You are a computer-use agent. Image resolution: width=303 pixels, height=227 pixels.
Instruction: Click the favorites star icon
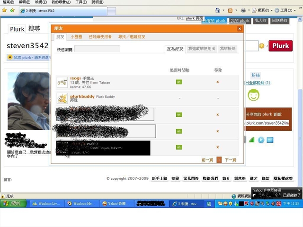click(x=4, y=10)
